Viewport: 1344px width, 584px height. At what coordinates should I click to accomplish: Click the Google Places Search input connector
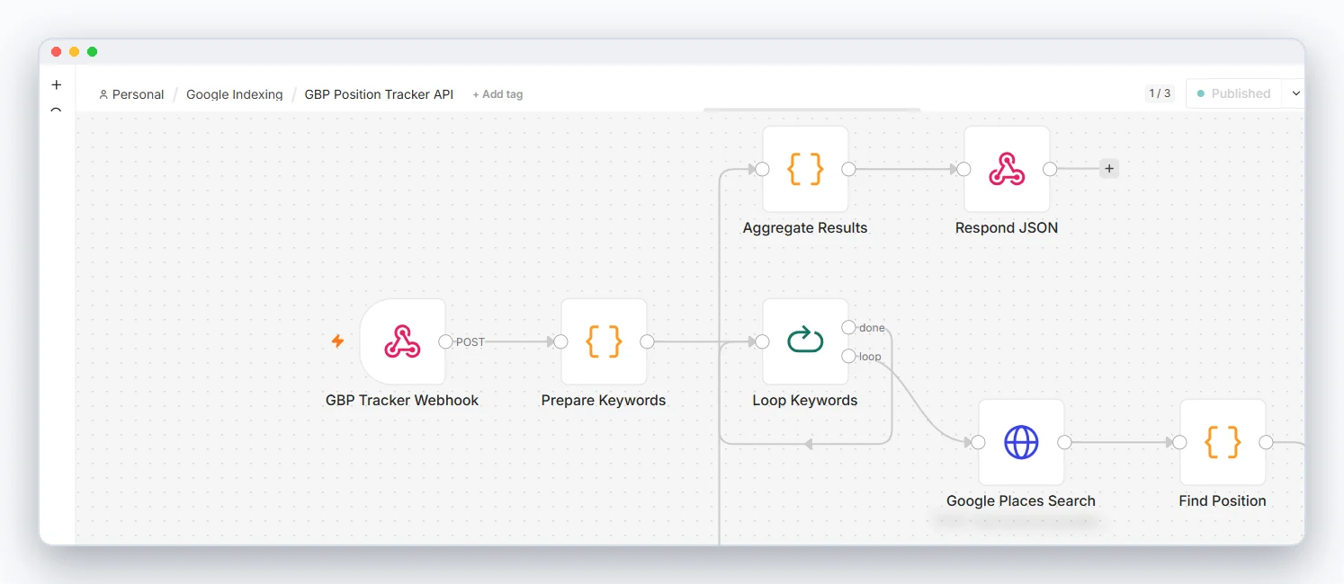[x=978, y=442]
